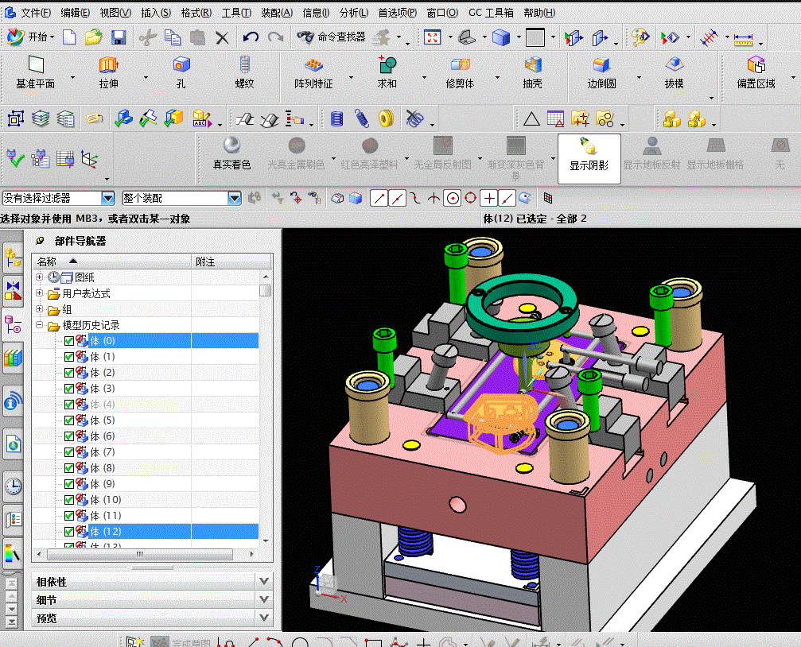Select the Shell (抽壳) tool
The image size is (801, 647).
pyautogui.click(x=532, y=72)
